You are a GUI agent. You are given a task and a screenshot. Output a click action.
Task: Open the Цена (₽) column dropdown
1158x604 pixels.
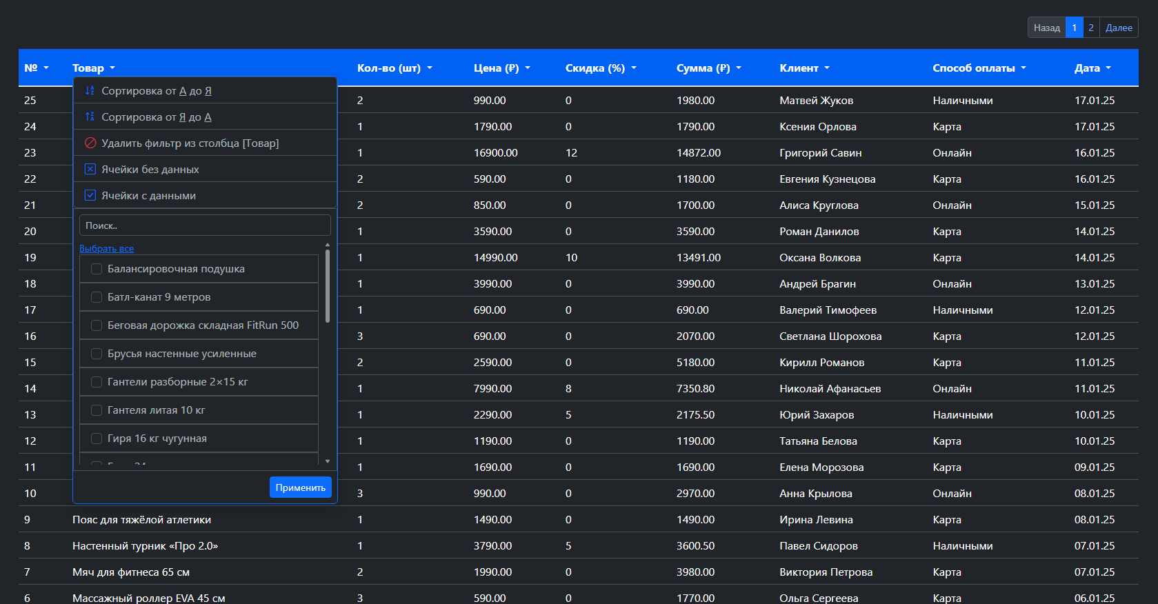click(x=528, y=68)
